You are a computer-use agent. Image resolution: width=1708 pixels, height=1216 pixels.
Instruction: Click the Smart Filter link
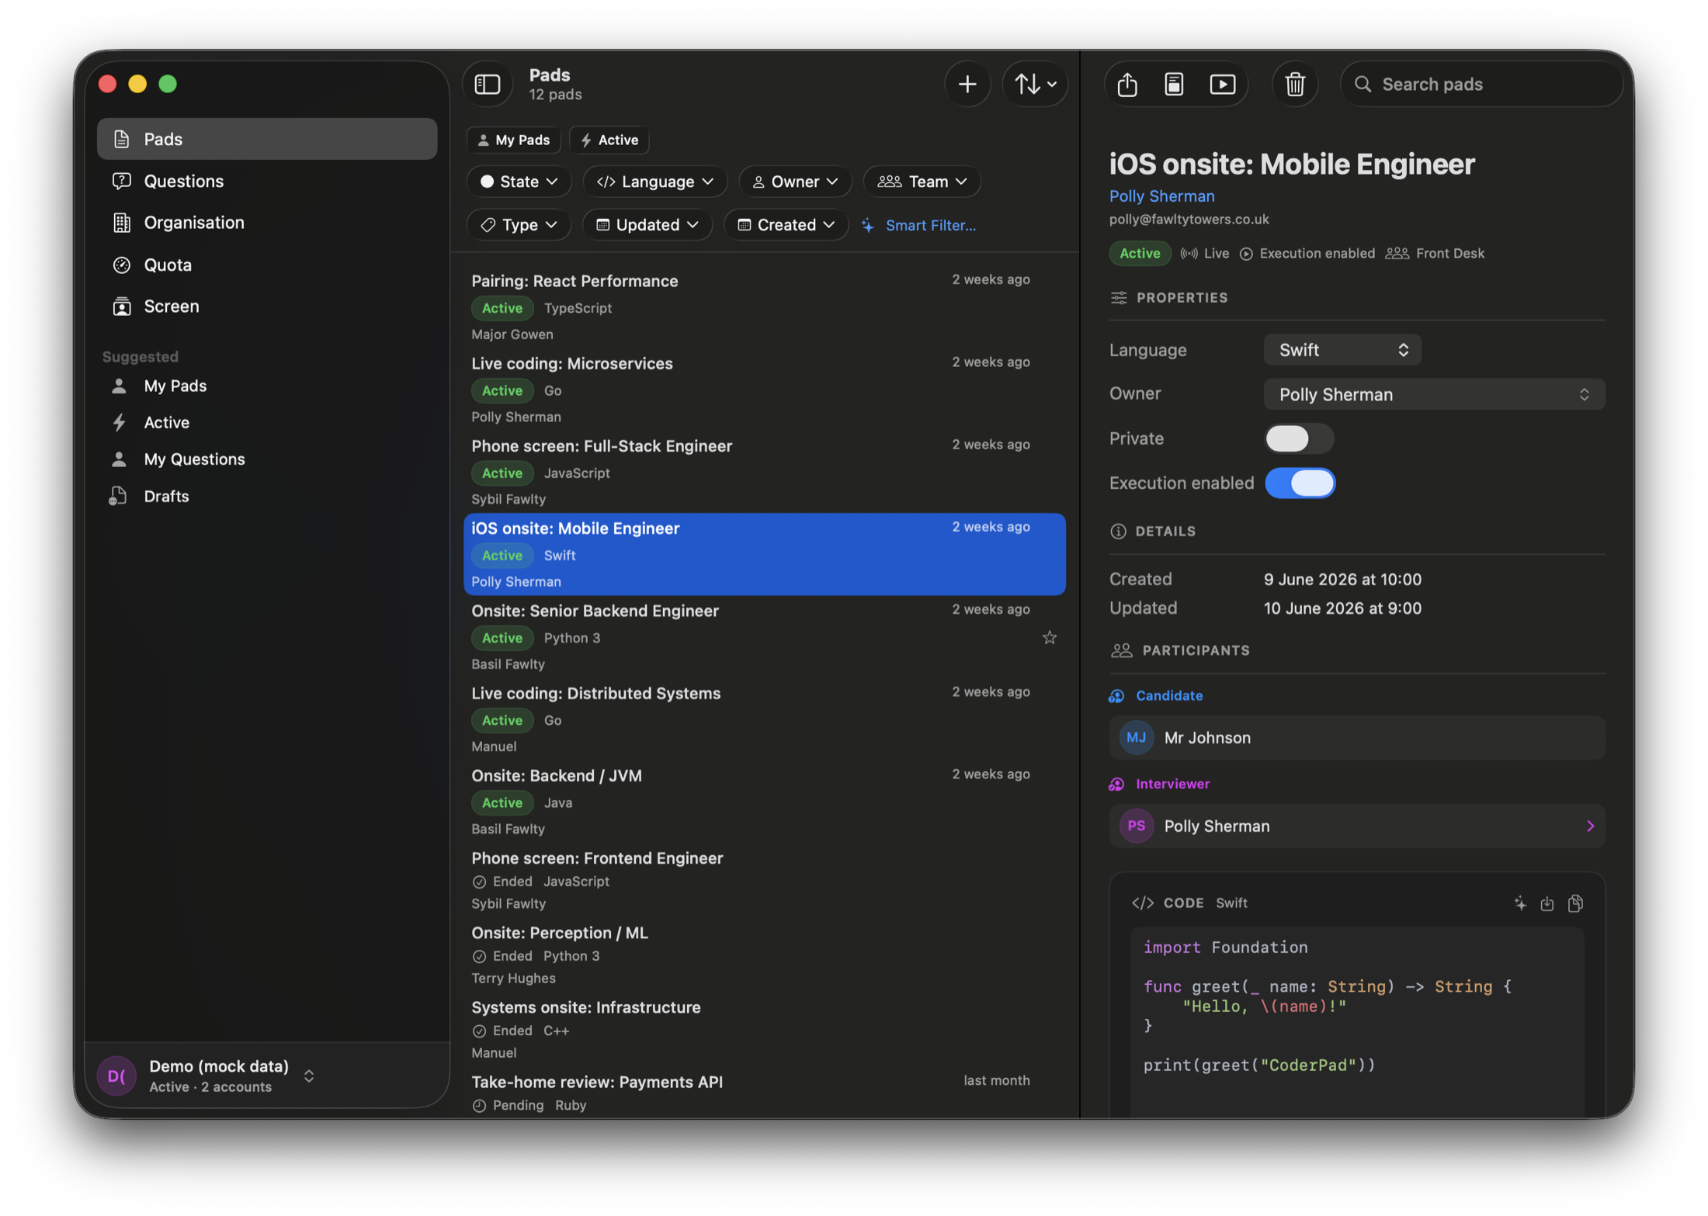click(918, 225)
